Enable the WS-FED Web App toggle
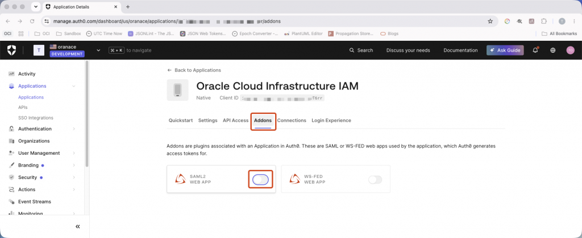This screenshot has width=582, height=238. 375,180
